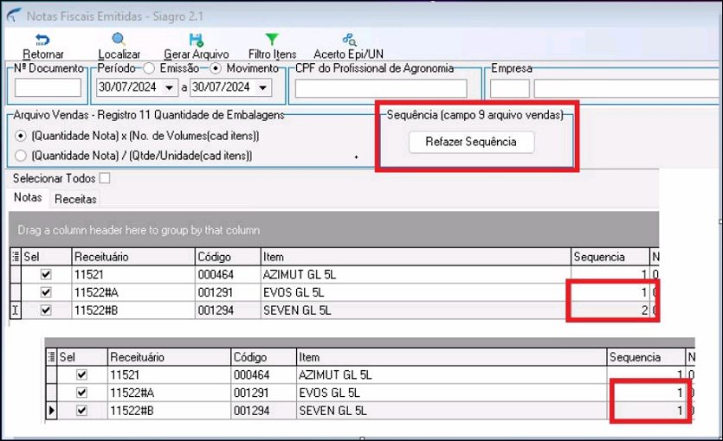Select cell 000464 in lower grid
Screen dimensions: 723x441
click(264, 374)
